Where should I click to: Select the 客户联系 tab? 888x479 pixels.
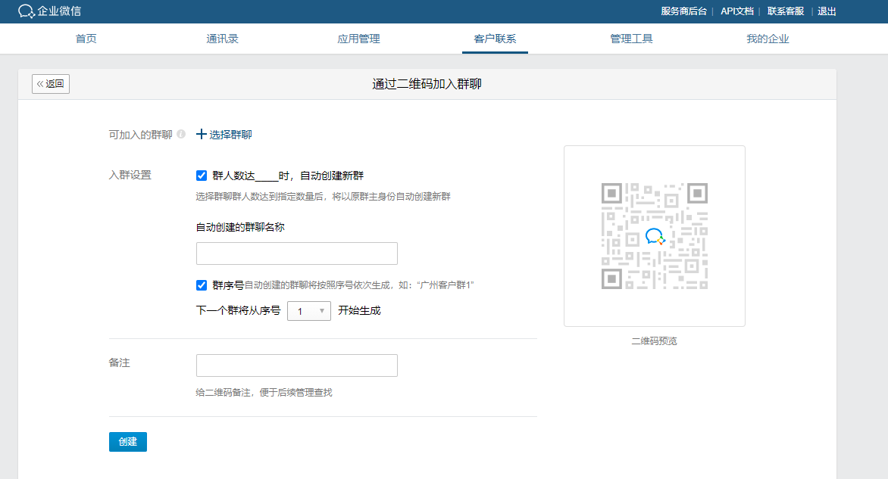pos(495,39)
